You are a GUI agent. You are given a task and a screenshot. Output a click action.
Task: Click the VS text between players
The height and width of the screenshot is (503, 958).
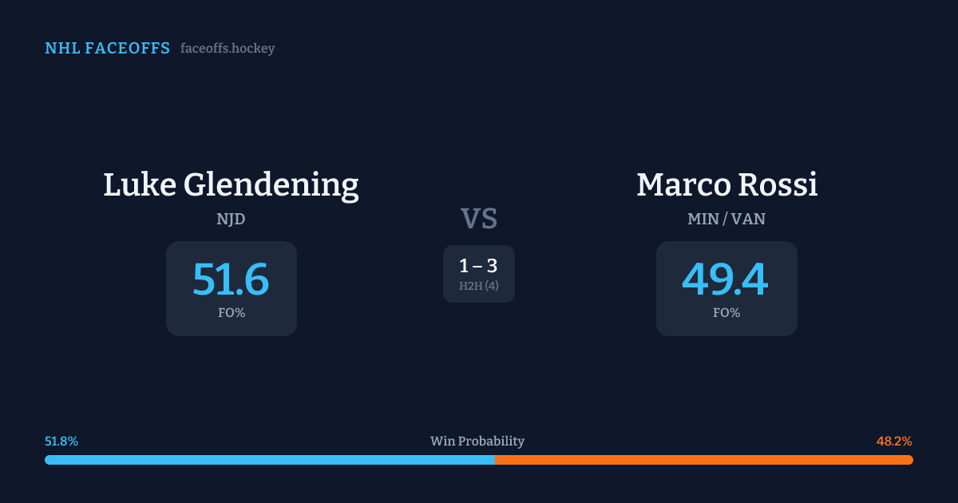[479, 218]
